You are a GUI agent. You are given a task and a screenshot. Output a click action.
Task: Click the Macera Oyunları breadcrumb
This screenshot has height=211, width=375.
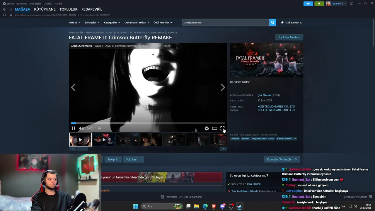[95, 33]
